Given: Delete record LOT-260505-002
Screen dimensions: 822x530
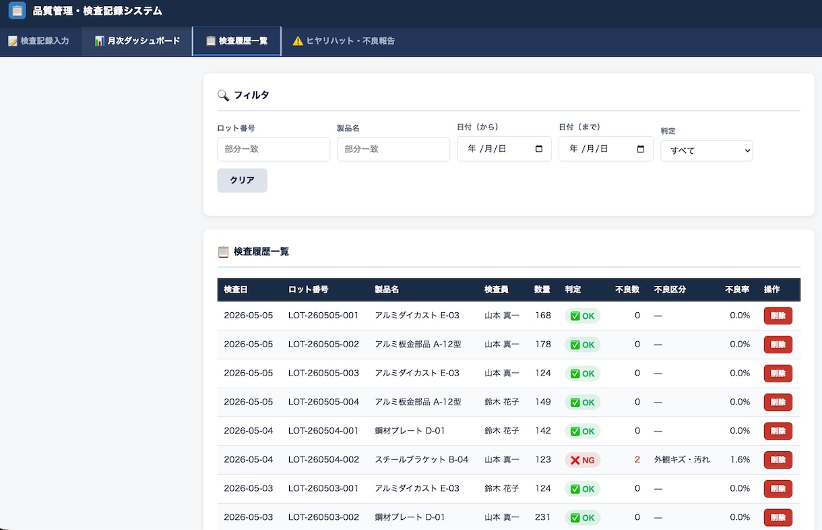Looking at the screenshot, I should click(x=778, y=345).
